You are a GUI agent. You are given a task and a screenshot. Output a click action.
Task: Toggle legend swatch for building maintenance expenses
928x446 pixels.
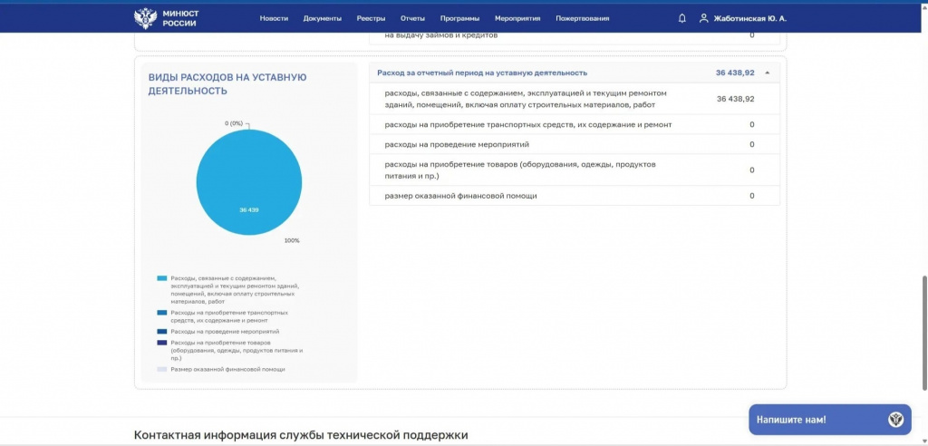click(161, 278)
